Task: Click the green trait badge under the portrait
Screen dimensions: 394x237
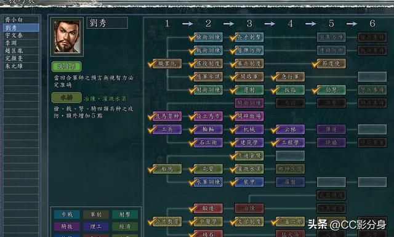Action: pos(66,66)
